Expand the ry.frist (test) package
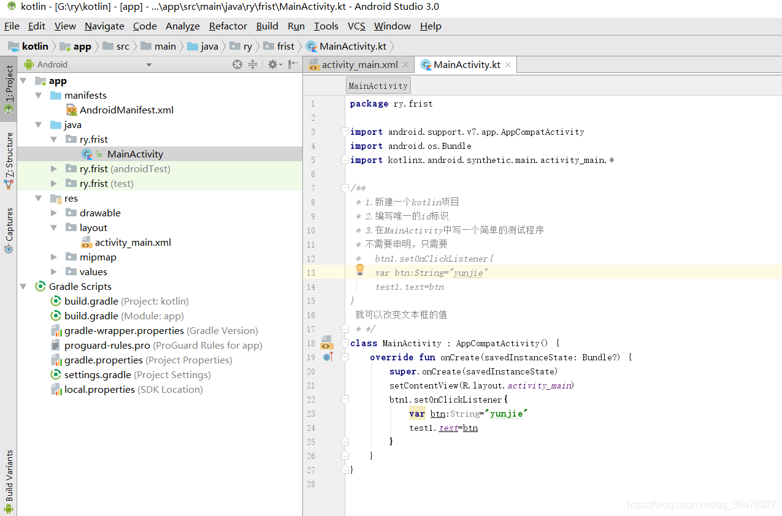Screen dimensions: 782x516 click(x=54, y=184)
